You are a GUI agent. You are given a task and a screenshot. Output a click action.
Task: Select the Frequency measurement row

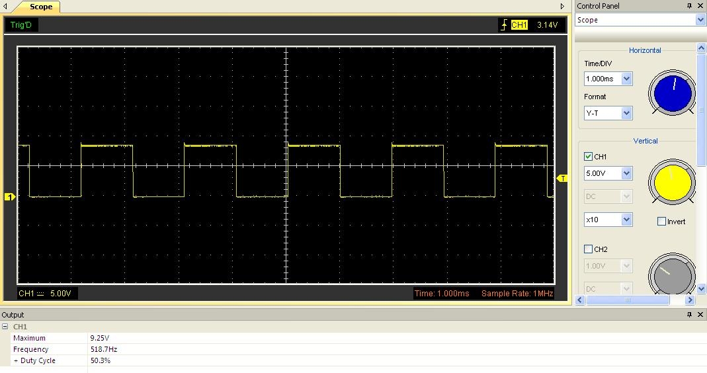coord(358,349)
